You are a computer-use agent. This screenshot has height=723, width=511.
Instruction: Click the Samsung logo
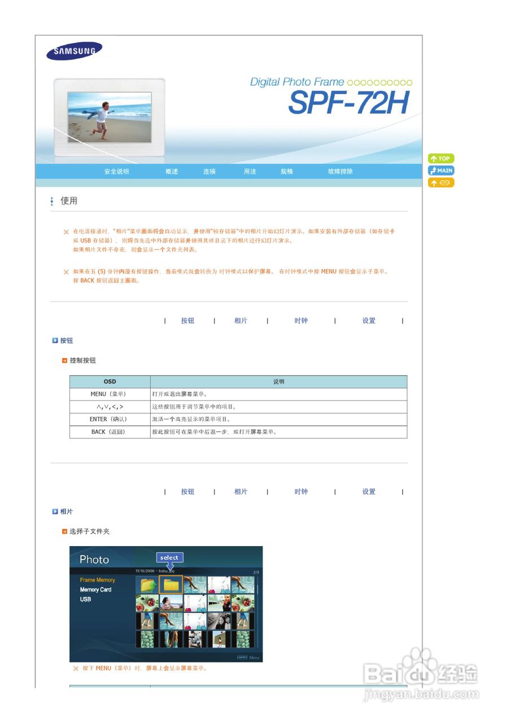[x=74, y=50]
